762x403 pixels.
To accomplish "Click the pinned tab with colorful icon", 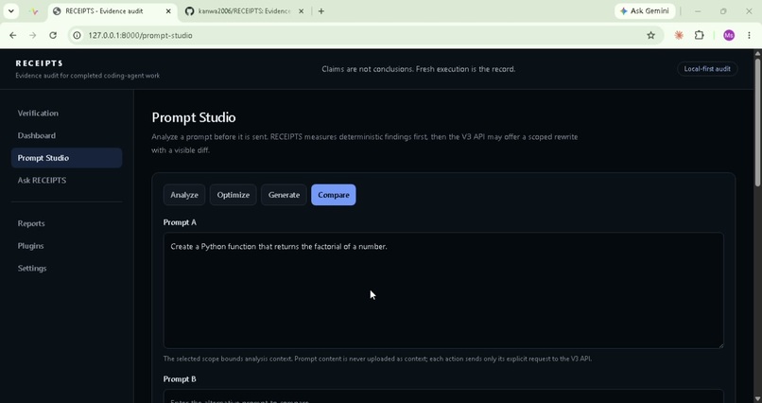I will [x=33, y=11].
